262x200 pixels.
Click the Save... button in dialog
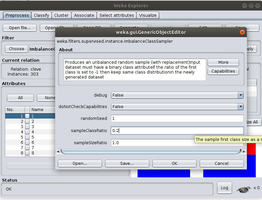point(127,164)
